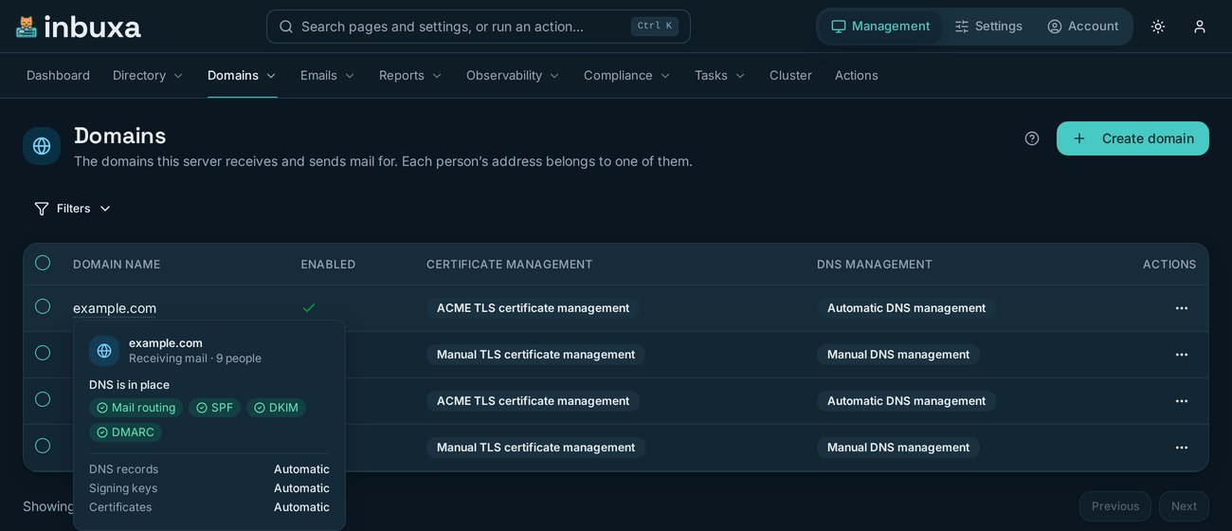Click the Signing keys row in popup
This screenshot has width=1232, height=531.
tap(209, 488)
